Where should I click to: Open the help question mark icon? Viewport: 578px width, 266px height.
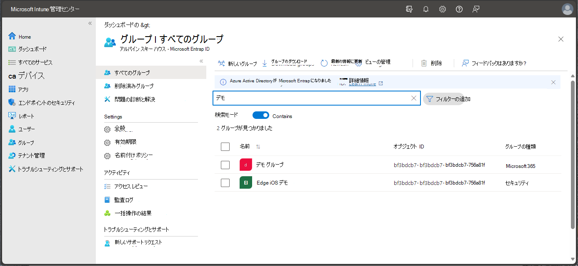(x=459, y=9)
